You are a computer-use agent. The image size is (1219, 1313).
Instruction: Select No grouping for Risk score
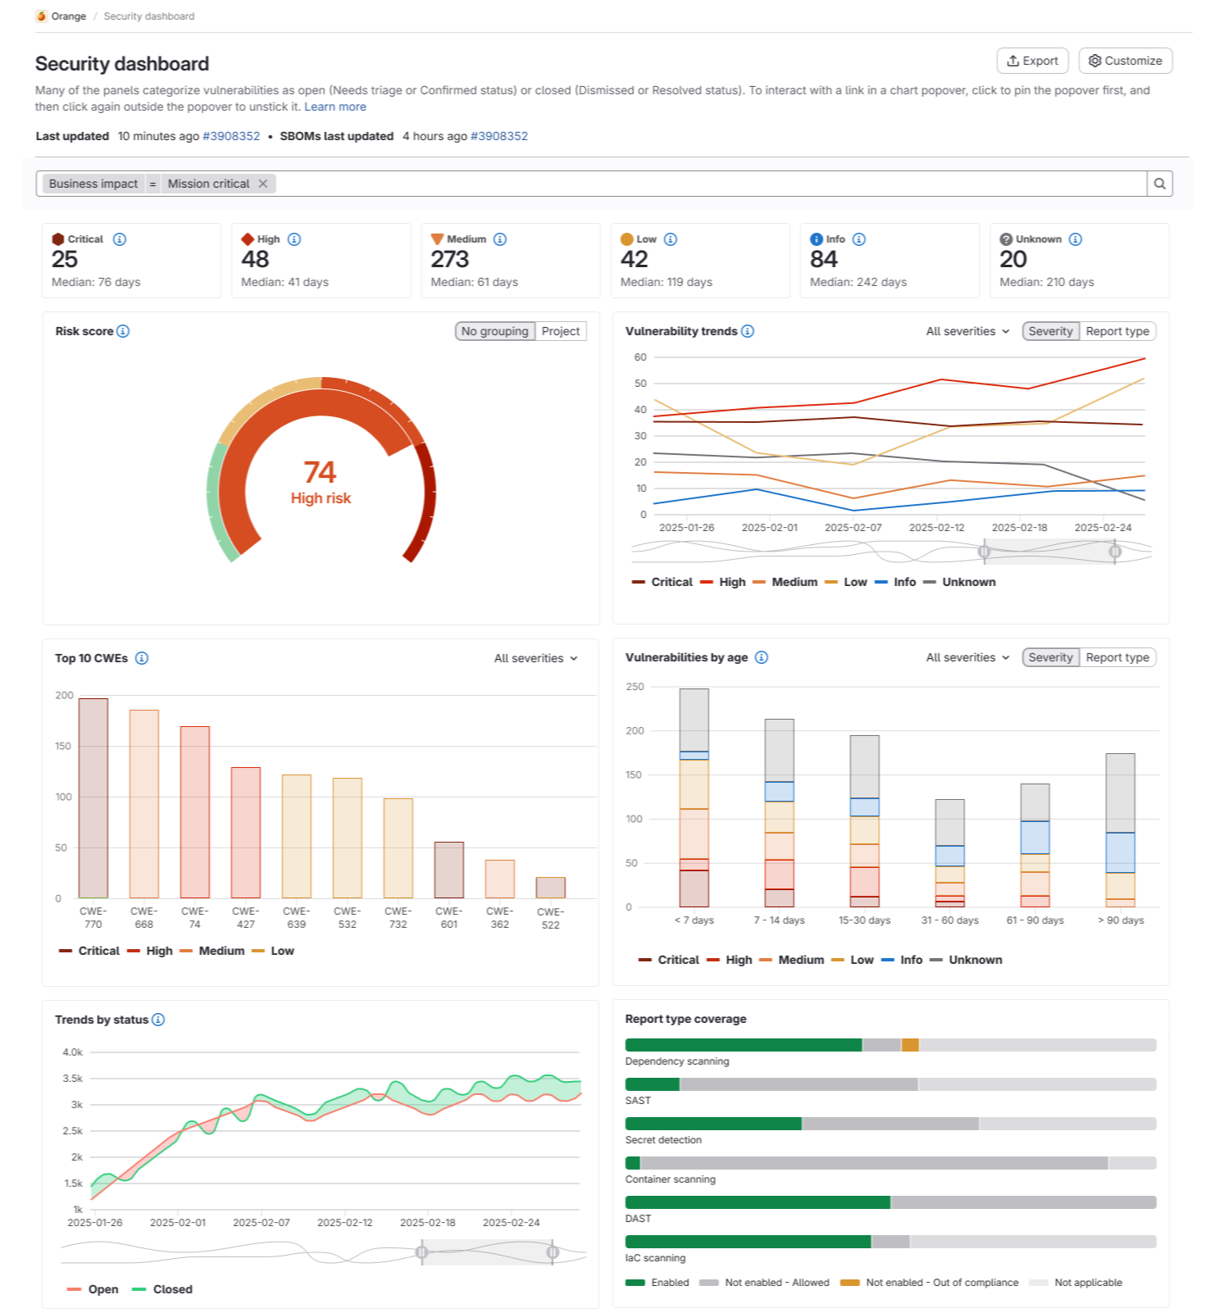495,331
